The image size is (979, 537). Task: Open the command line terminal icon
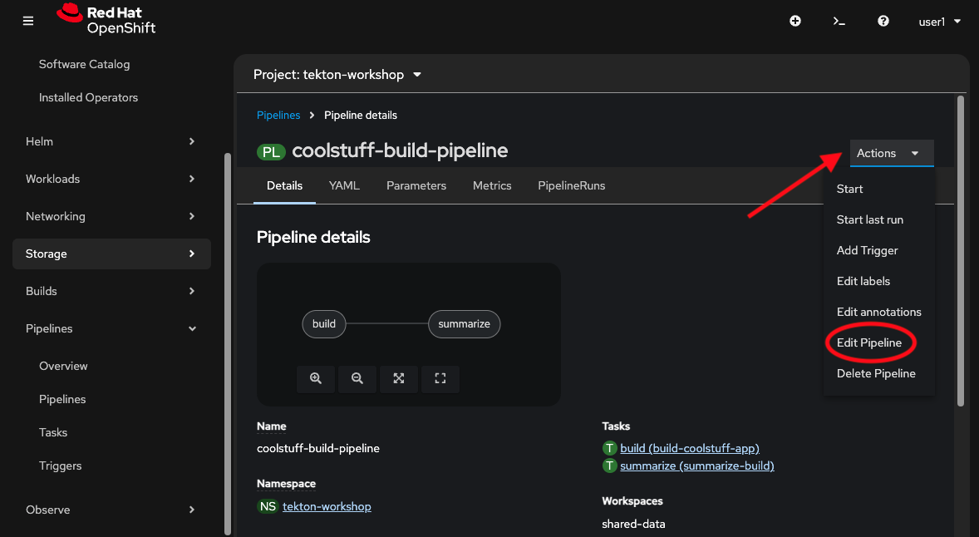[x=839, y=22]
